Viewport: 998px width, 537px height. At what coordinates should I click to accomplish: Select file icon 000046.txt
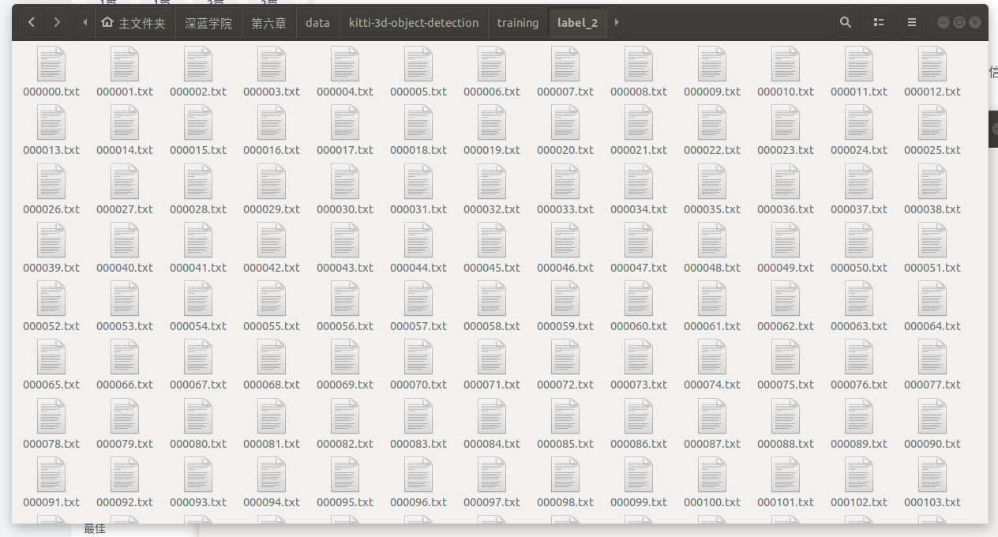tap(565, 240)
